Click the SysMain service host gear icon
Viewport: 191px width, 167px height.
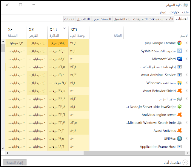click(x=179, y=51)
